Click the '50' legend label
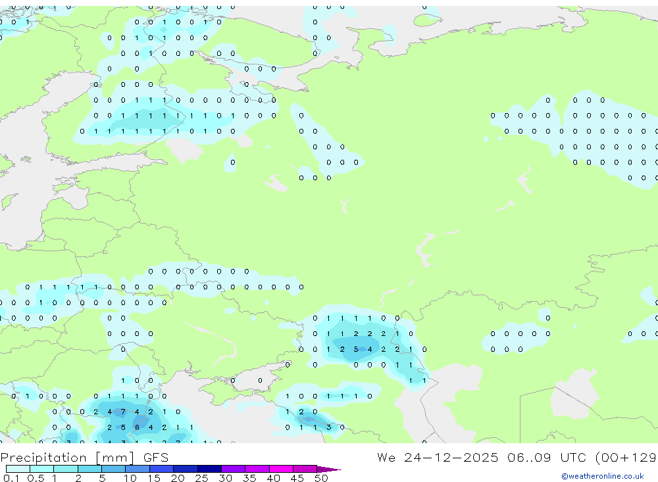The height and width of the screenshot is (482, 658). click(321, 478)
